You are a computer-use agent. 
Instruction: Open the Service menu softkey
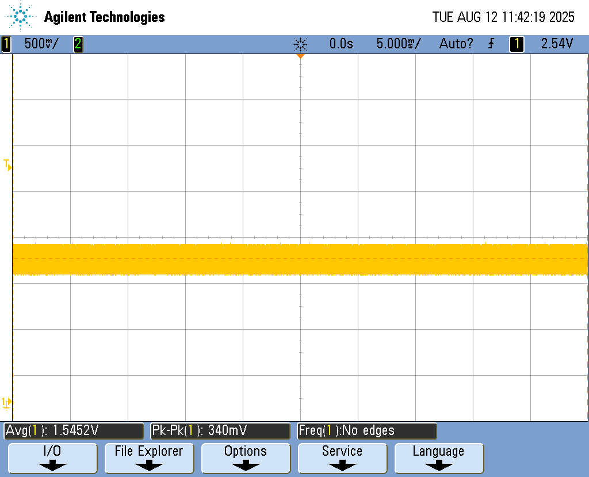[x=342, y=457]
